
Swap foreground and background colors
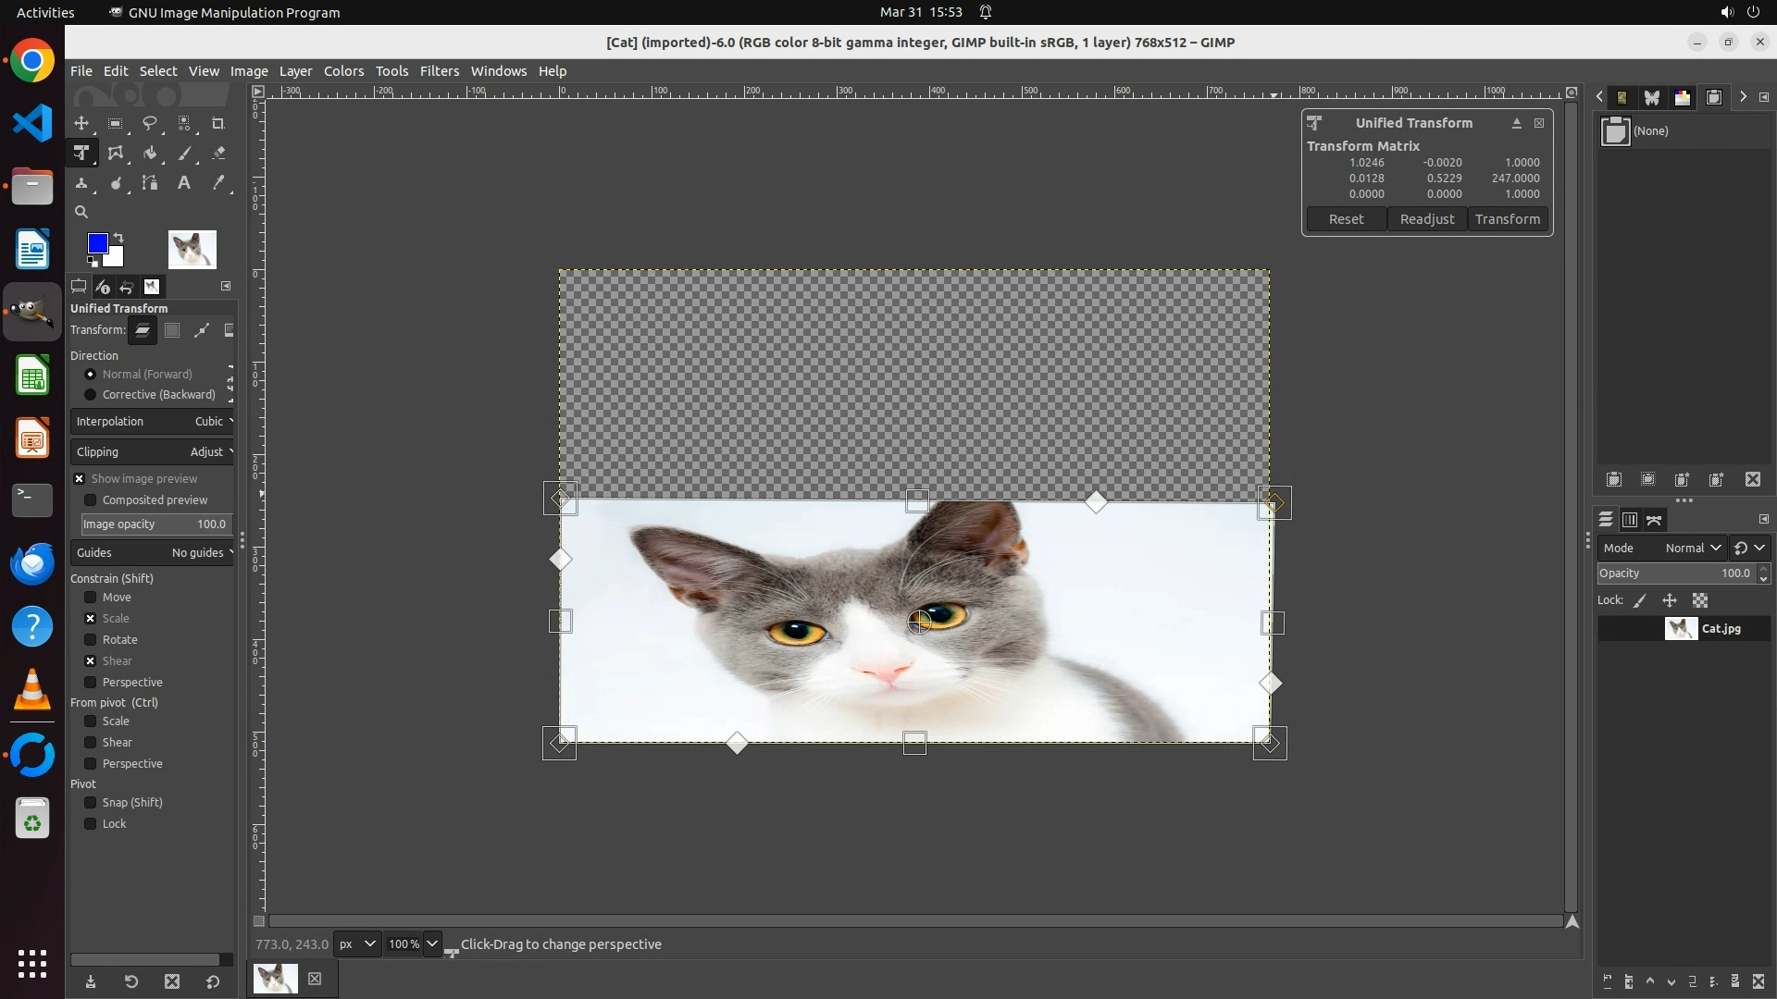point(118,238)
